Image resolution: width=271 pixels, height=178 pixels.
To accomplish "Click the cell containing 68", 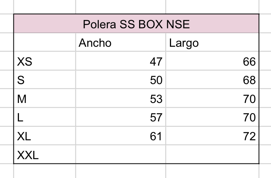I will tap(212, 80).
